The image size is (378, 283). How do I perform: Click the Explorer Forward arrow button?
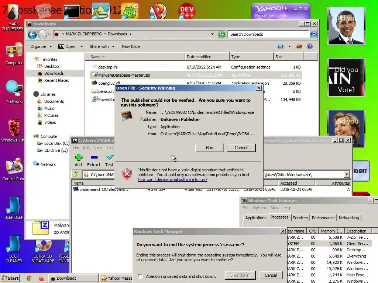pyautogui.click(x=43, y=34)
